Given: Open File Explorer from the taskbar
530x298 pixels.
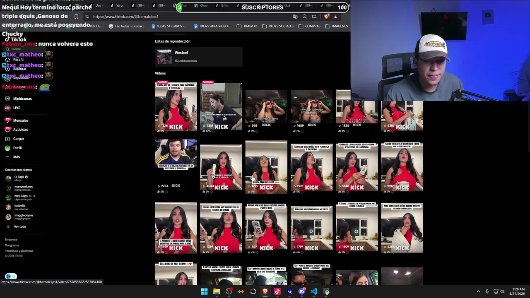Looking at the screenshot, I should point(217,292).
